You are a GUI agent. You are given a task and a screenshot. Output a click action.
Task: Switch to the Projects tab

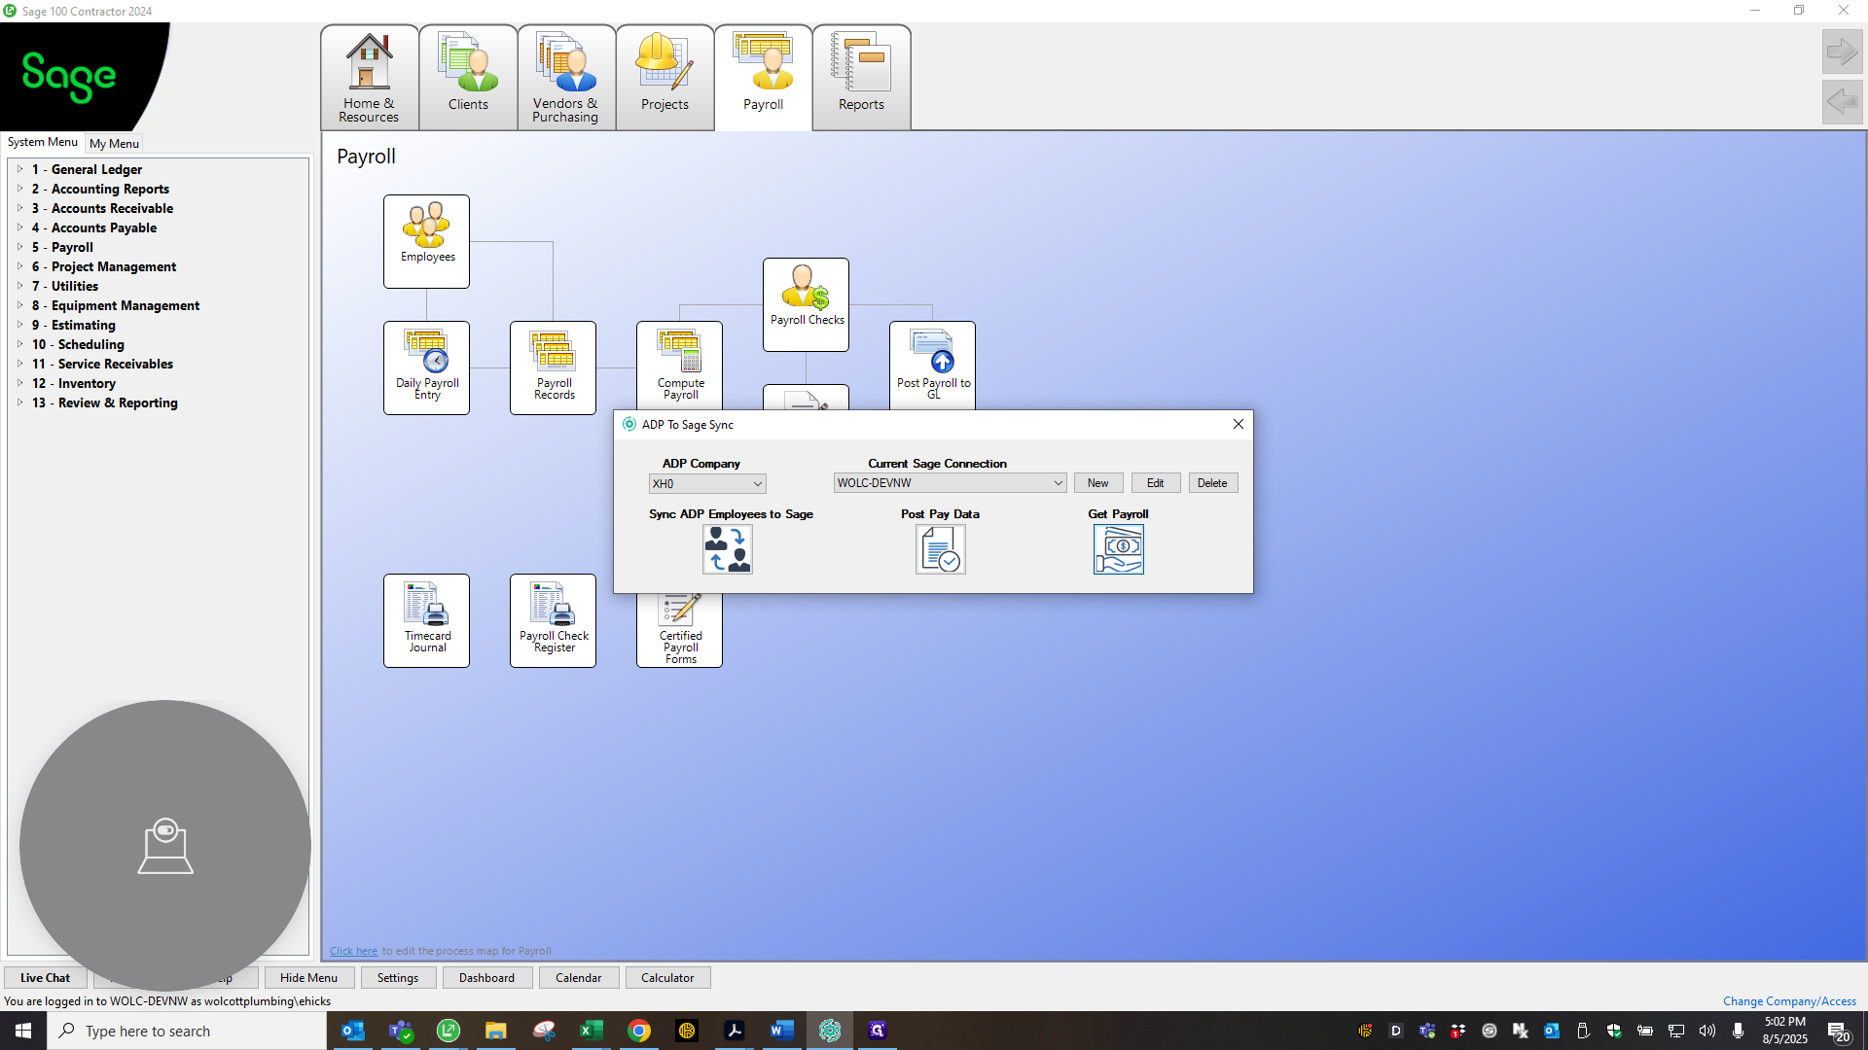pos(665,78)
